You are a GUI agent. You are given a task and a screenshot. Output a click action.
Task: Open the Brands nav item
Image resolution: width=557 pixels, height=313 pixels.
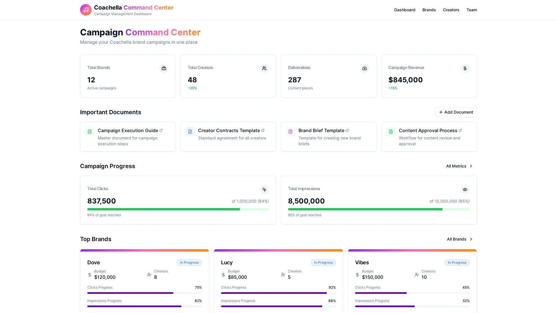click(429, 10)
